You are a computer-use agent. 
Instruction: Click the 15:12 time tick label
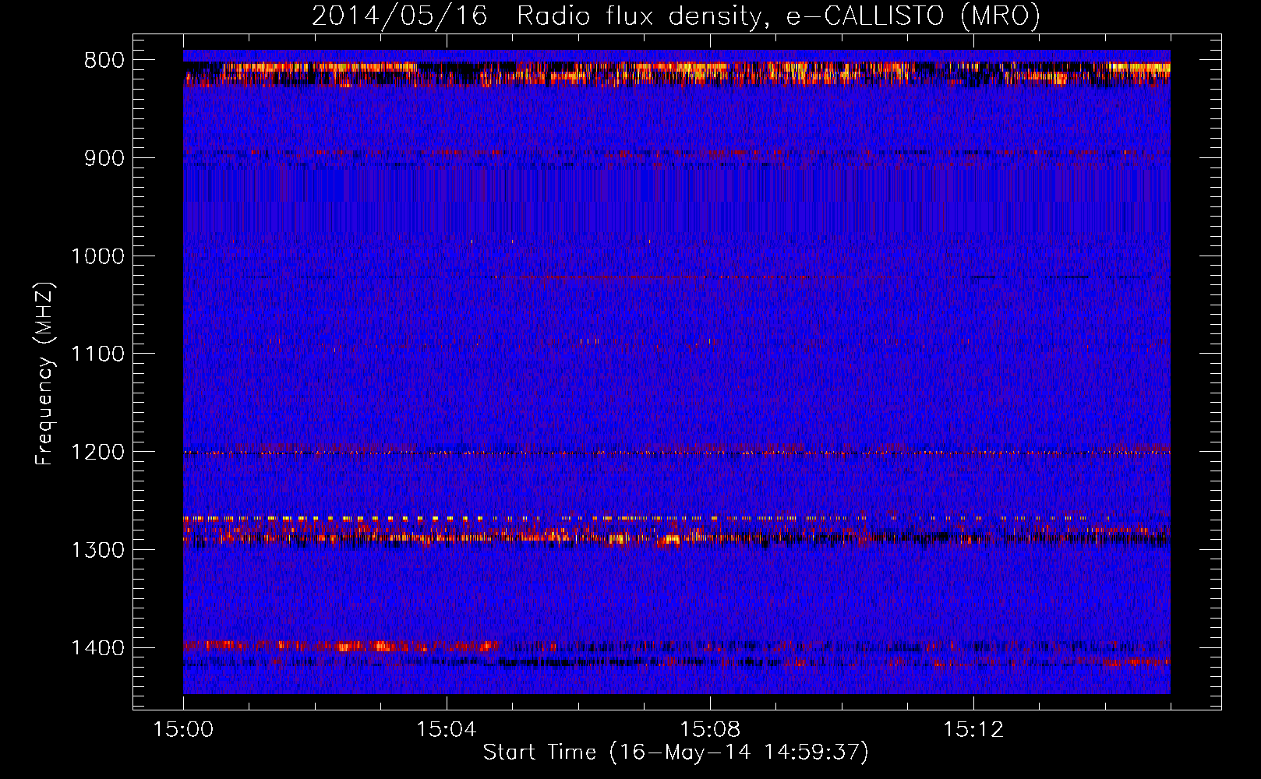(x=973, y=730)
